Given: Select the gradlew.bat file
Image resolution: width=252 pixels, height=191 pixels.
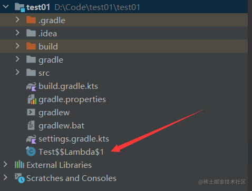Looking at the screenshot, I should click(61, 126).
